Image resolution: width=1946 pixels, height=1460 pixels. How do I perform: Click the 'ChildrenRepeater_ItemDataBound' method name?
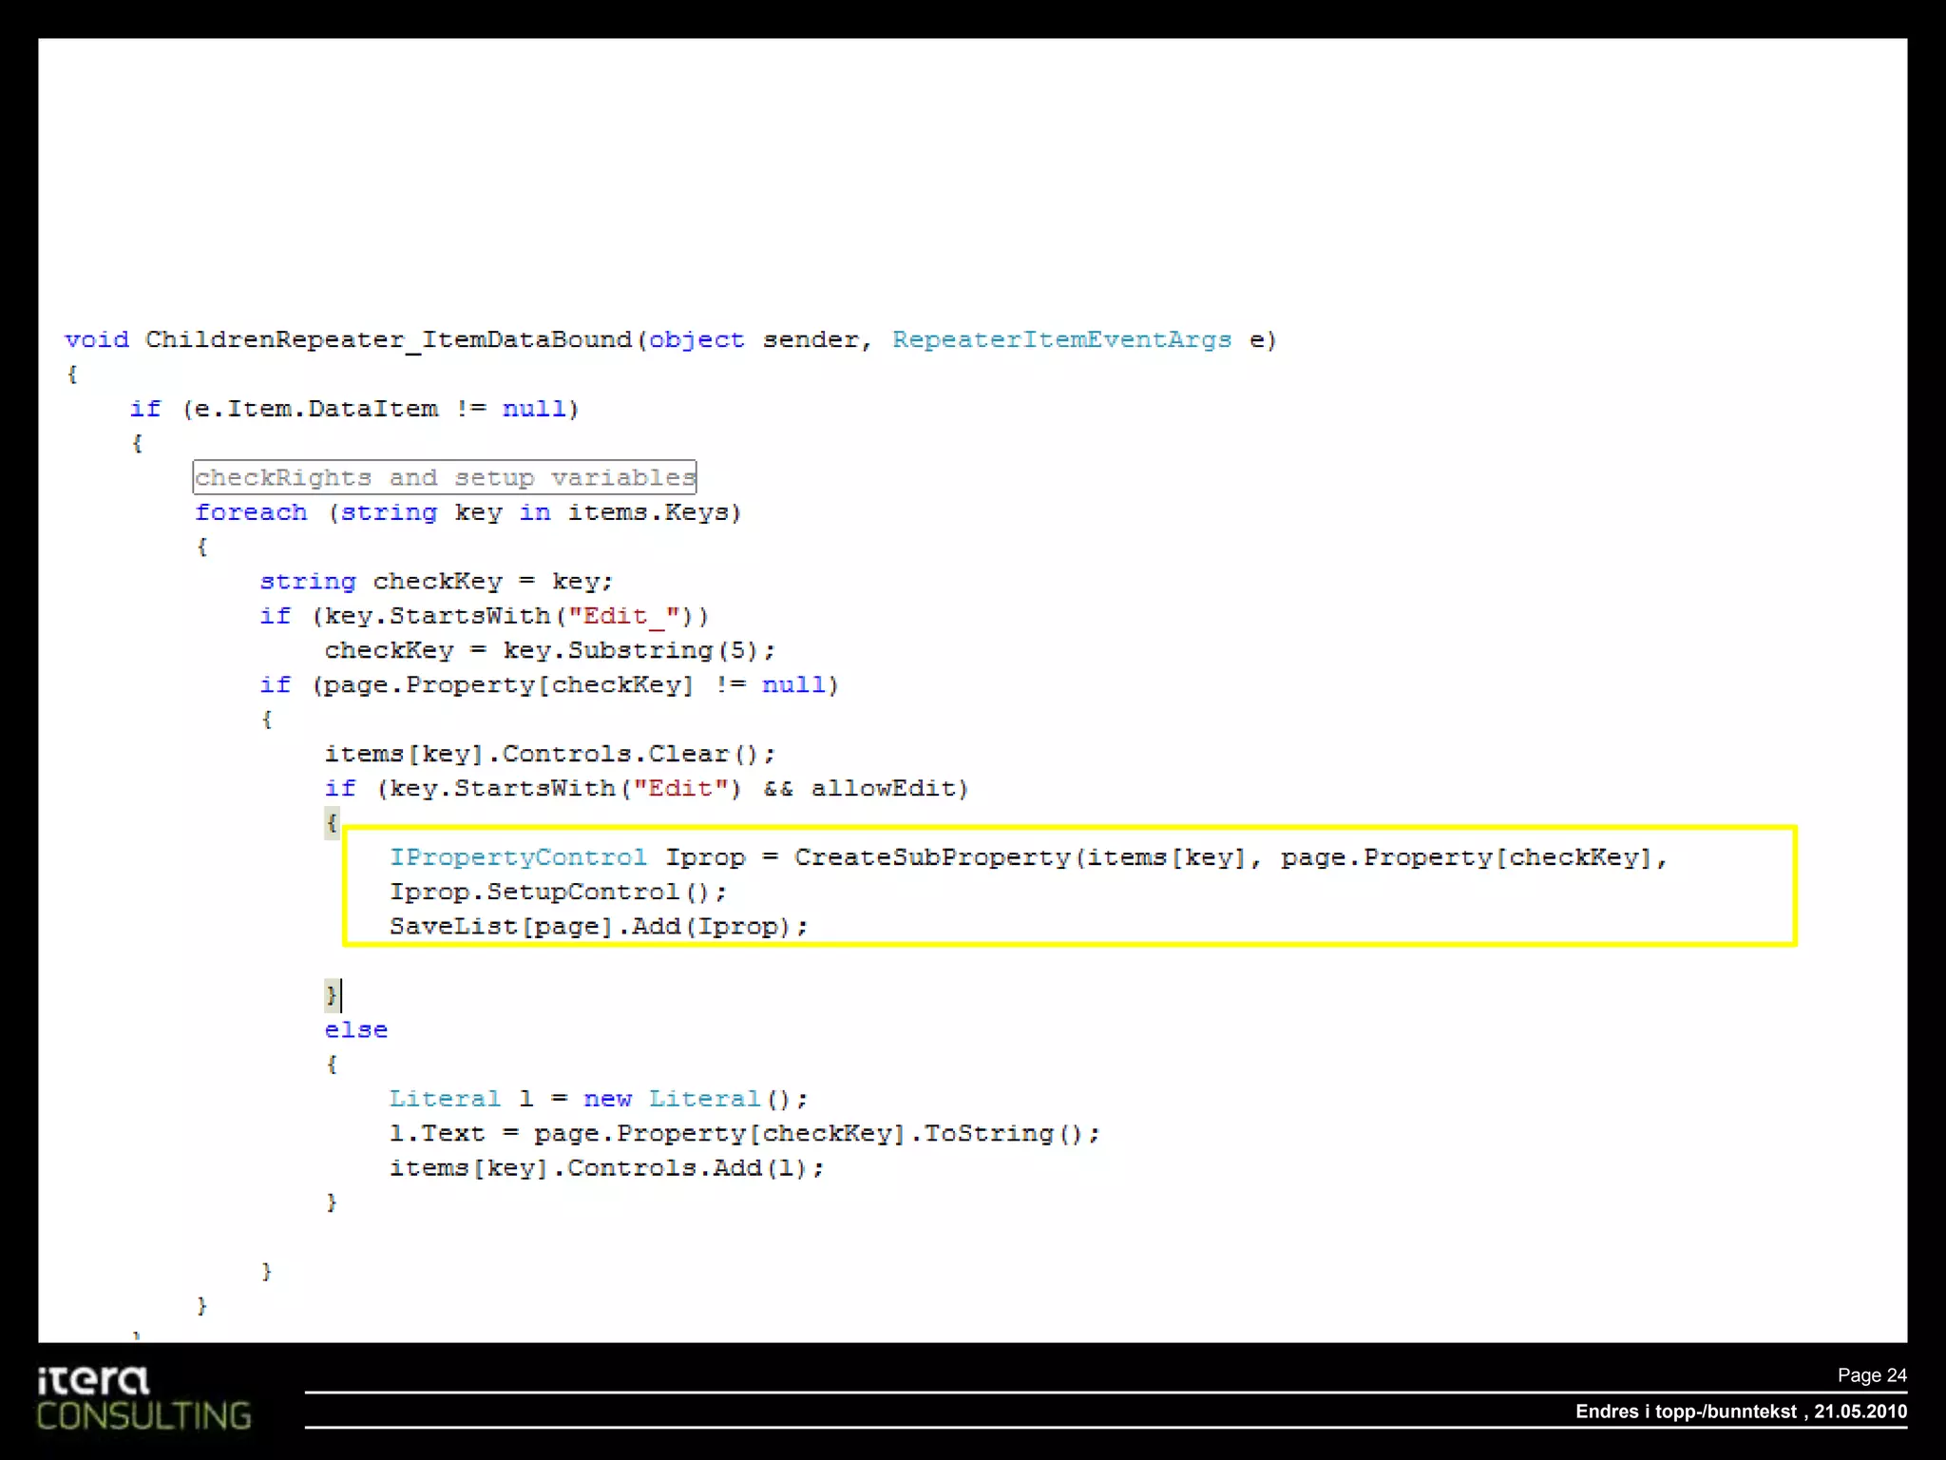click(x=388, y=340)
